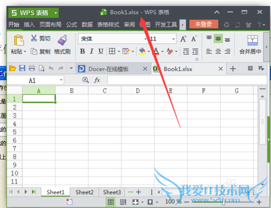This screenshot has height=208, width=271.
Task: Select column C header
Action: pos(105,90)
